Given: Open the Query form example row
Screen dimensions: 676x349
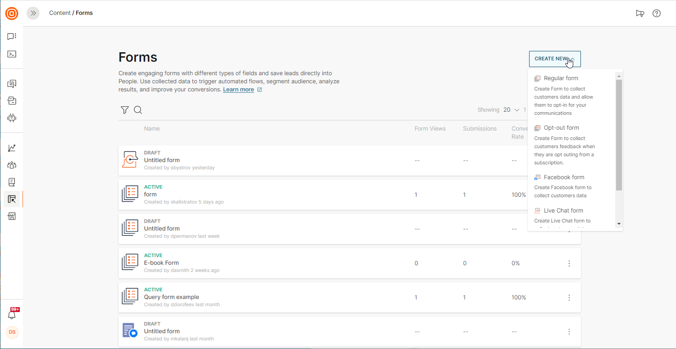Looking at the screenshot, I should click(x=171, y=297).
